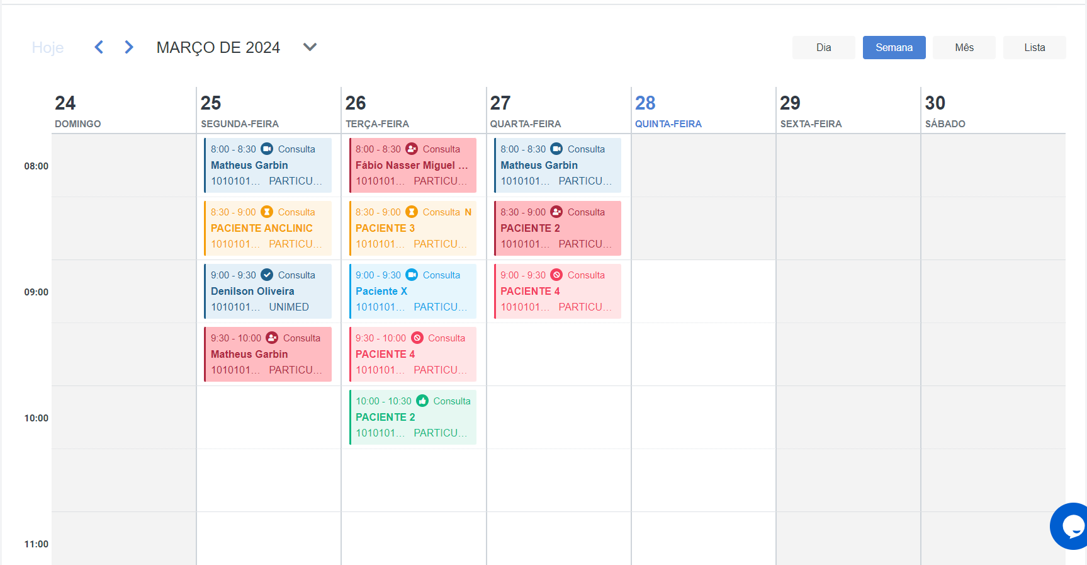Click the MARÇO DE 2024 title
This screenshot has width=1087, height=565.
click(218, 48)
